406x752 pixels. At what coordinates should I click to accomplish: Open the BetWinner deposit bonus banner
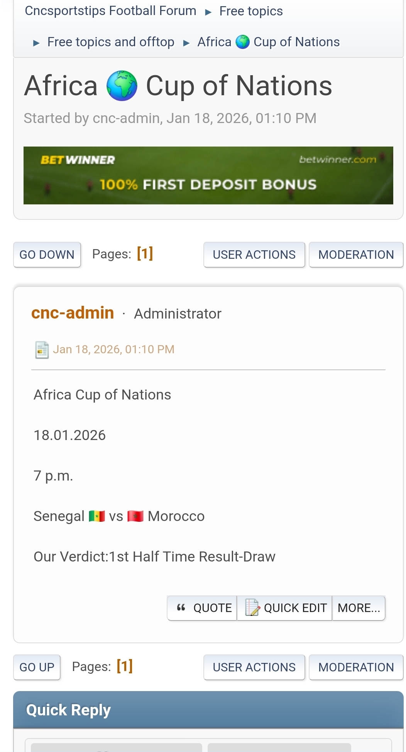point(208,175)
